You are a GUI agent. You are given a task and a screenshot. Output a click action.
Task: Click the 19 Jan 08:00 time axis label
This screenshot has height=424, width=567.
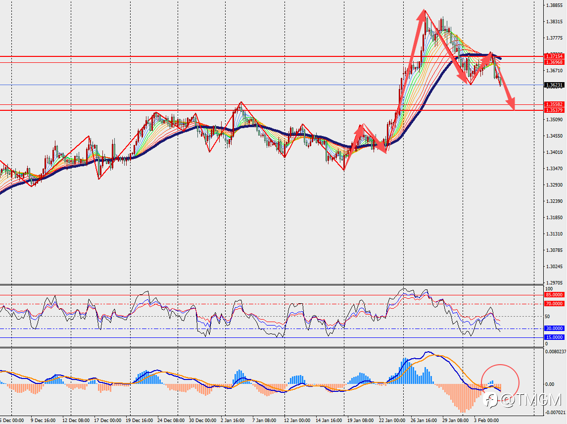click(x=361, y=421)
